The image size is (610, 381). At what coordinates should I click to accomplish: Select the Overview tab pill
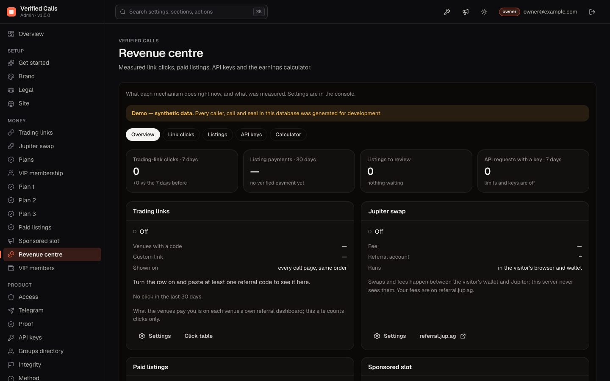(143, 135)
